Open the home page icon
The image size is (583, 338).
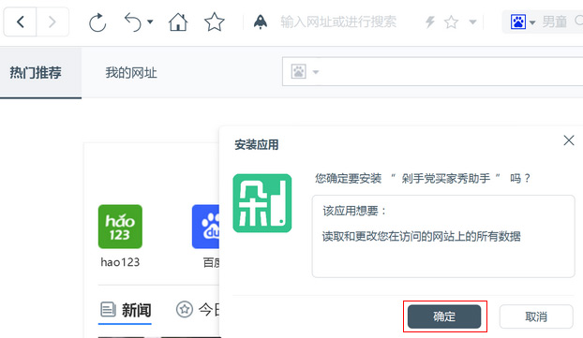[x=178, y=22]
